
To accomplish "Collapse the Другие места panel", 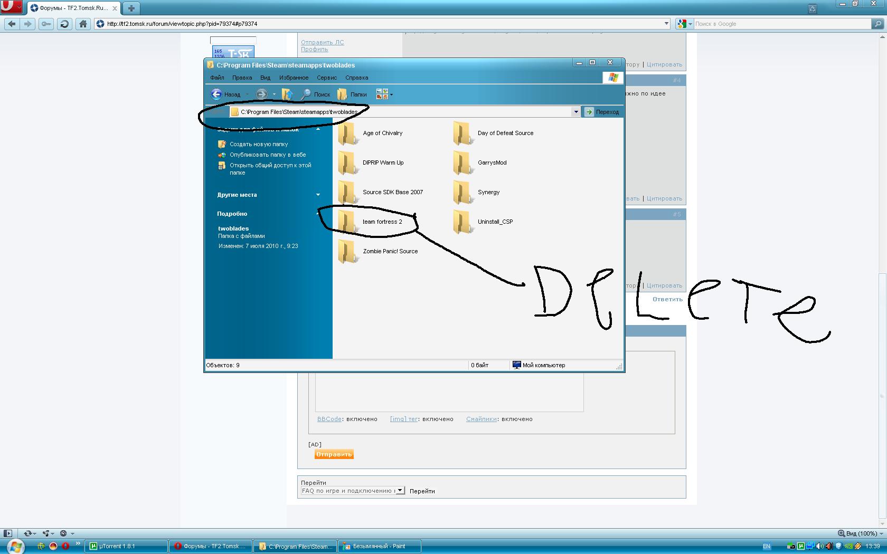I will (x=318, y=195).
